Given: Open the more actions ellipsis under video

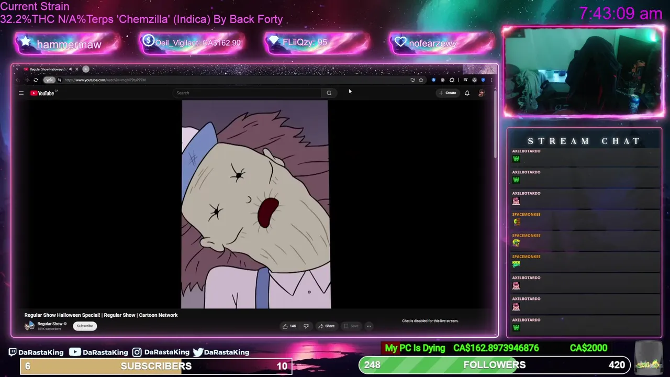Looking at the screenshot, I should pyautogui.click(x=368, y=326).
